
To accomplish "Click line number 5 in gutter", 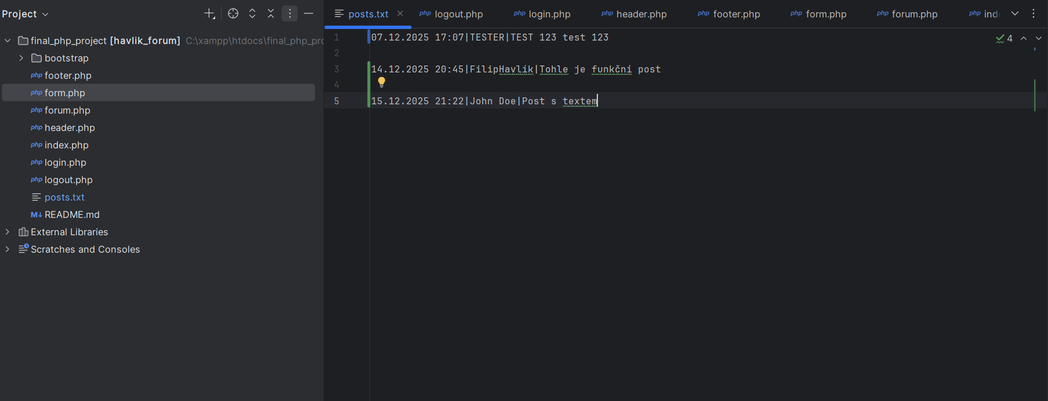I will [x=336, y=101].
